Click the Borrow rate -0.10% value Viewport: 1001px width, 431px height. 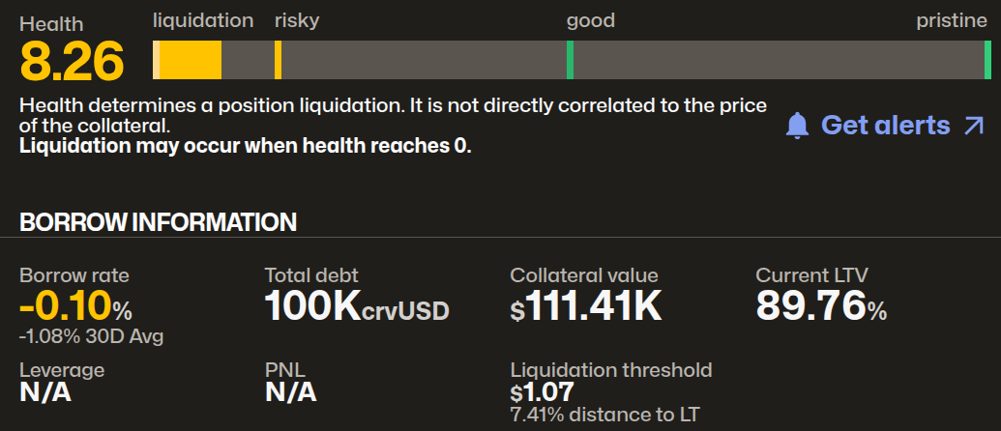75,307
